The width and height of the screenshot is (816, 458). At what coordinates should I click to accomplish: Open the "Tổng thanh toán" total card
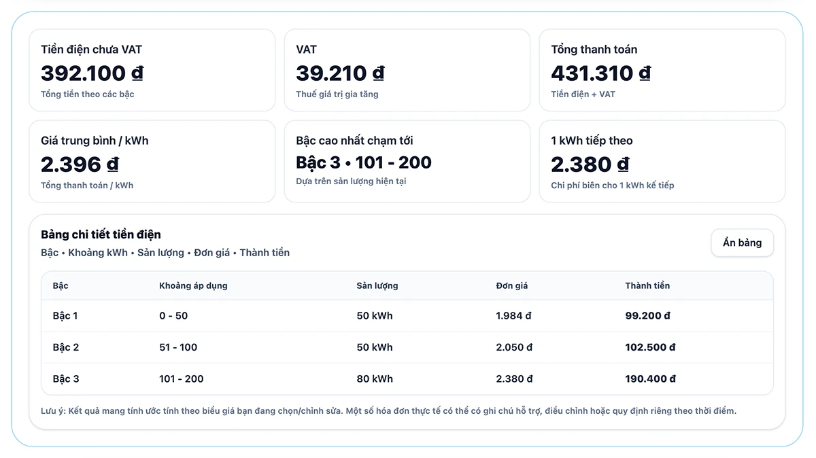662,70
